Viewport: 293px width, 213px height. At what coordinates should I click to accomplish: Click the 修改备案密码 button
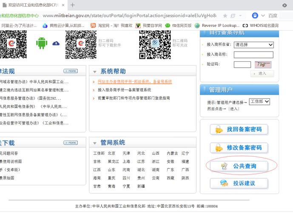[239, 148]
